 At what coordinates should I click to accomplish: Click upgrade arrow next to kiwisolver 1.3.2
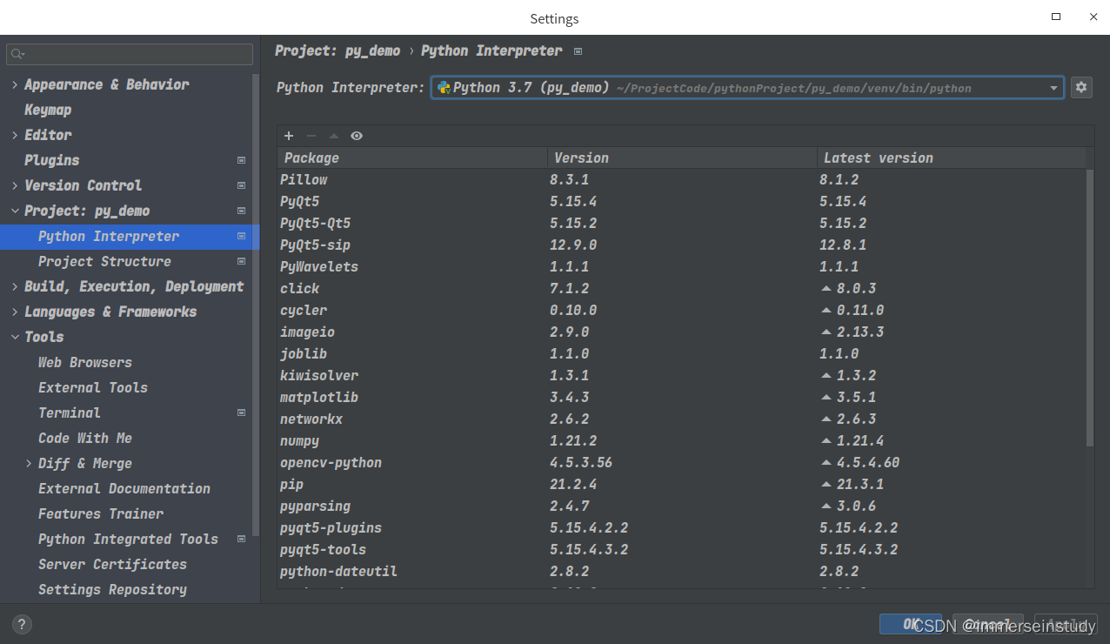[826, 375]
